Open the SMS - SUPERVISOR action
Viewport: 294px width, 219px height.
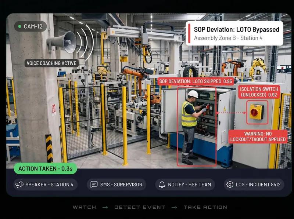pyautogui.click(x=116, y=185)
